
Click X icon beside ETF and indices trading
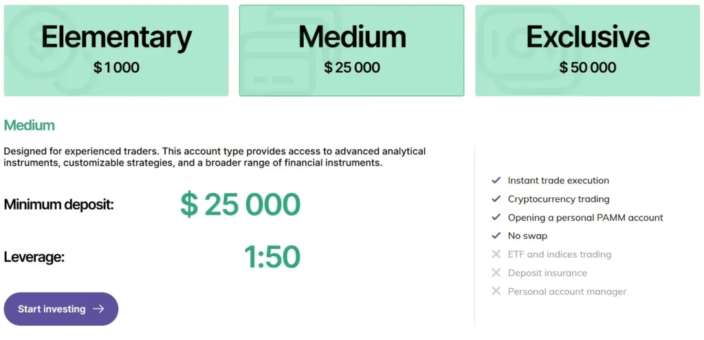(x=496, y=254)
